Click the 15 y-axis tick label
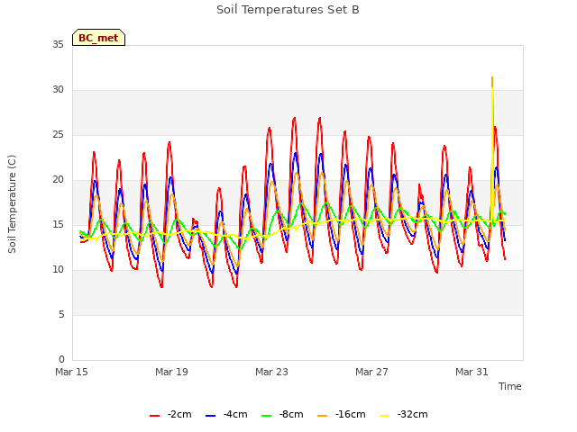 coord(58,225)
